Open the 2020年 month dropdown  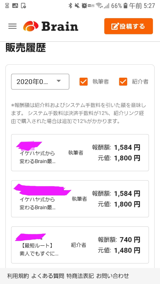(x=40, y=82)
